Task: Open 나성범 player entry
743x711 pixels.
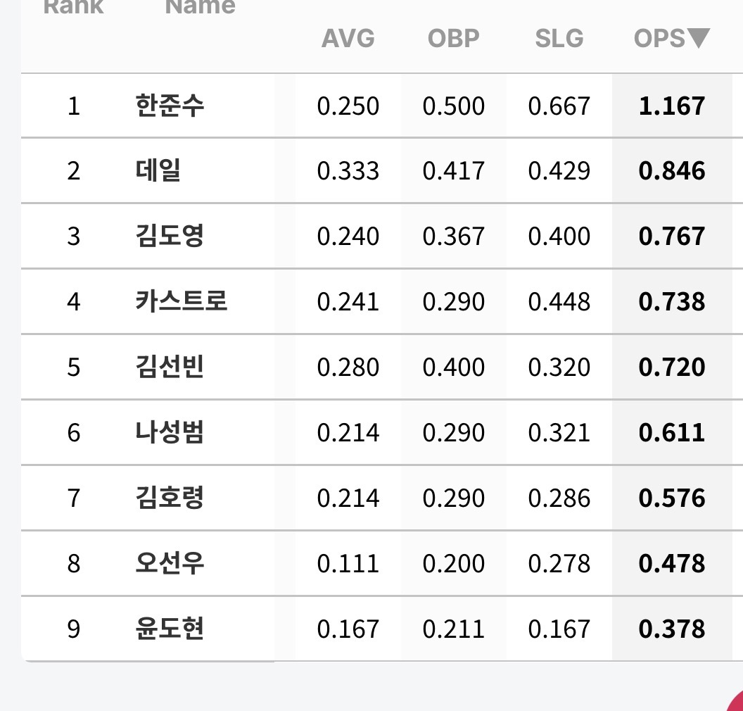Action: [x=170, y=432]
